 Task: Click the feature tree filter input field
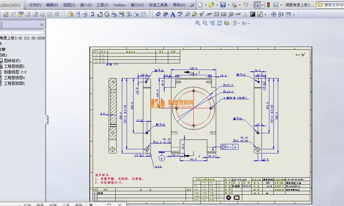[21, 31]
